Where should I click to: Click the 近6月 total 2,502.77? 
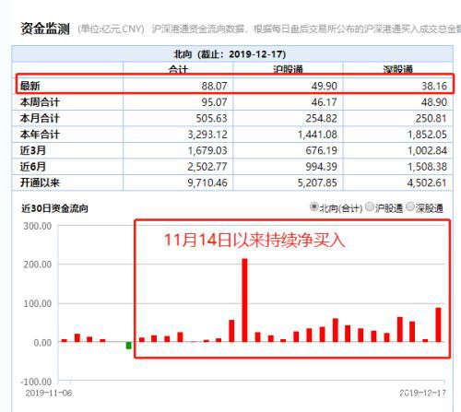207,167
